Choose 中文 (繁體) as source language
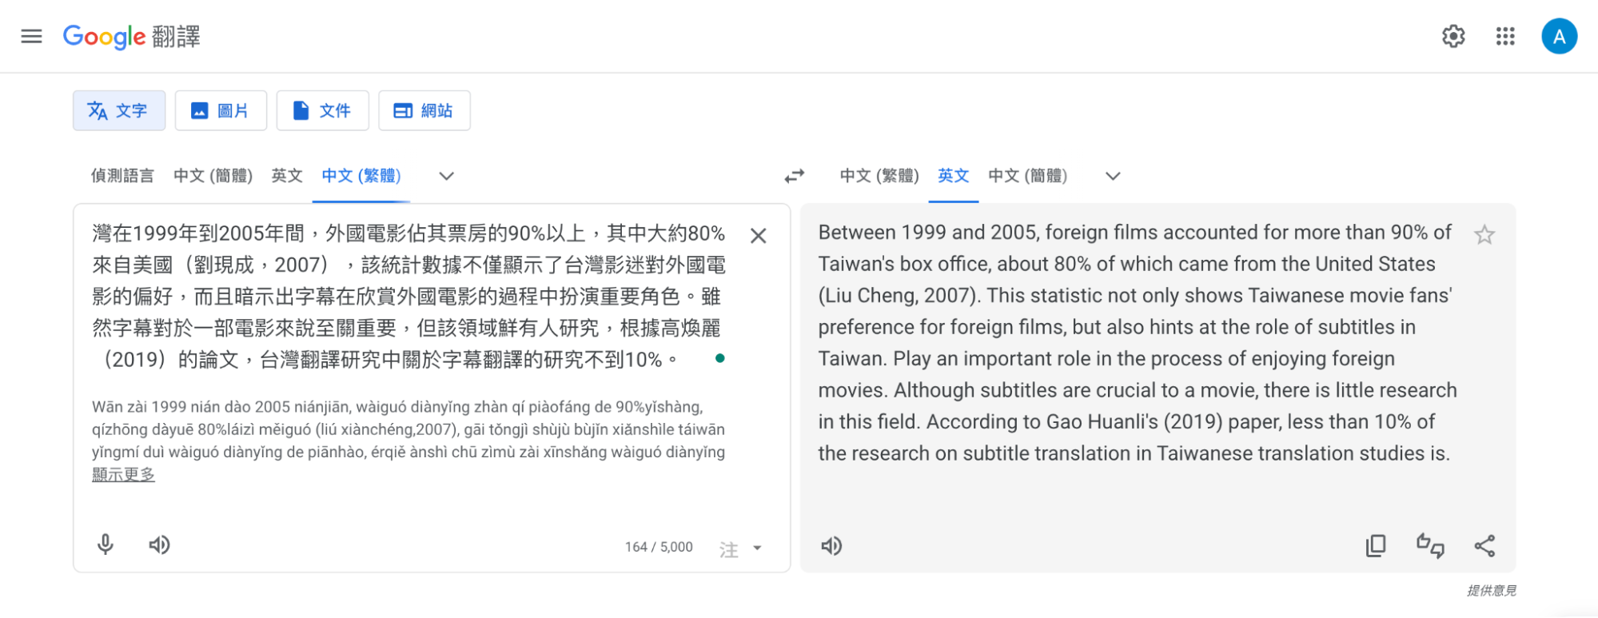 pos(361,176)
